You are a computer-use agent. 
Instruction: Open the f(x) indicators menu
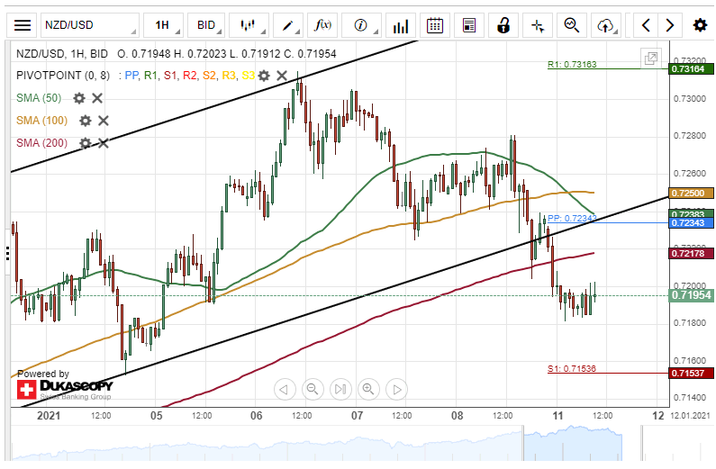click(x=322, y=24)
